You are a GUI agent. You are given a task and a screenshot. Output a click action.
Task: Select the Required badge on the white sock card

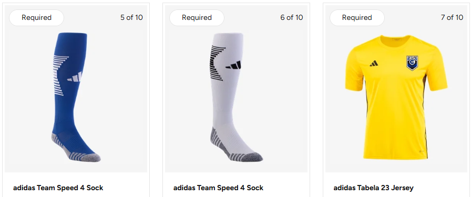coord(197,18)
